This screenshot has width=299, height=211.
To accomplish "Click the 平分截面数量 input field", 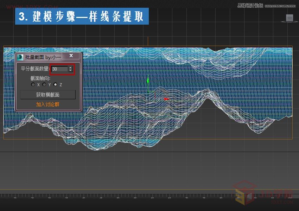I will click(60, 69).
